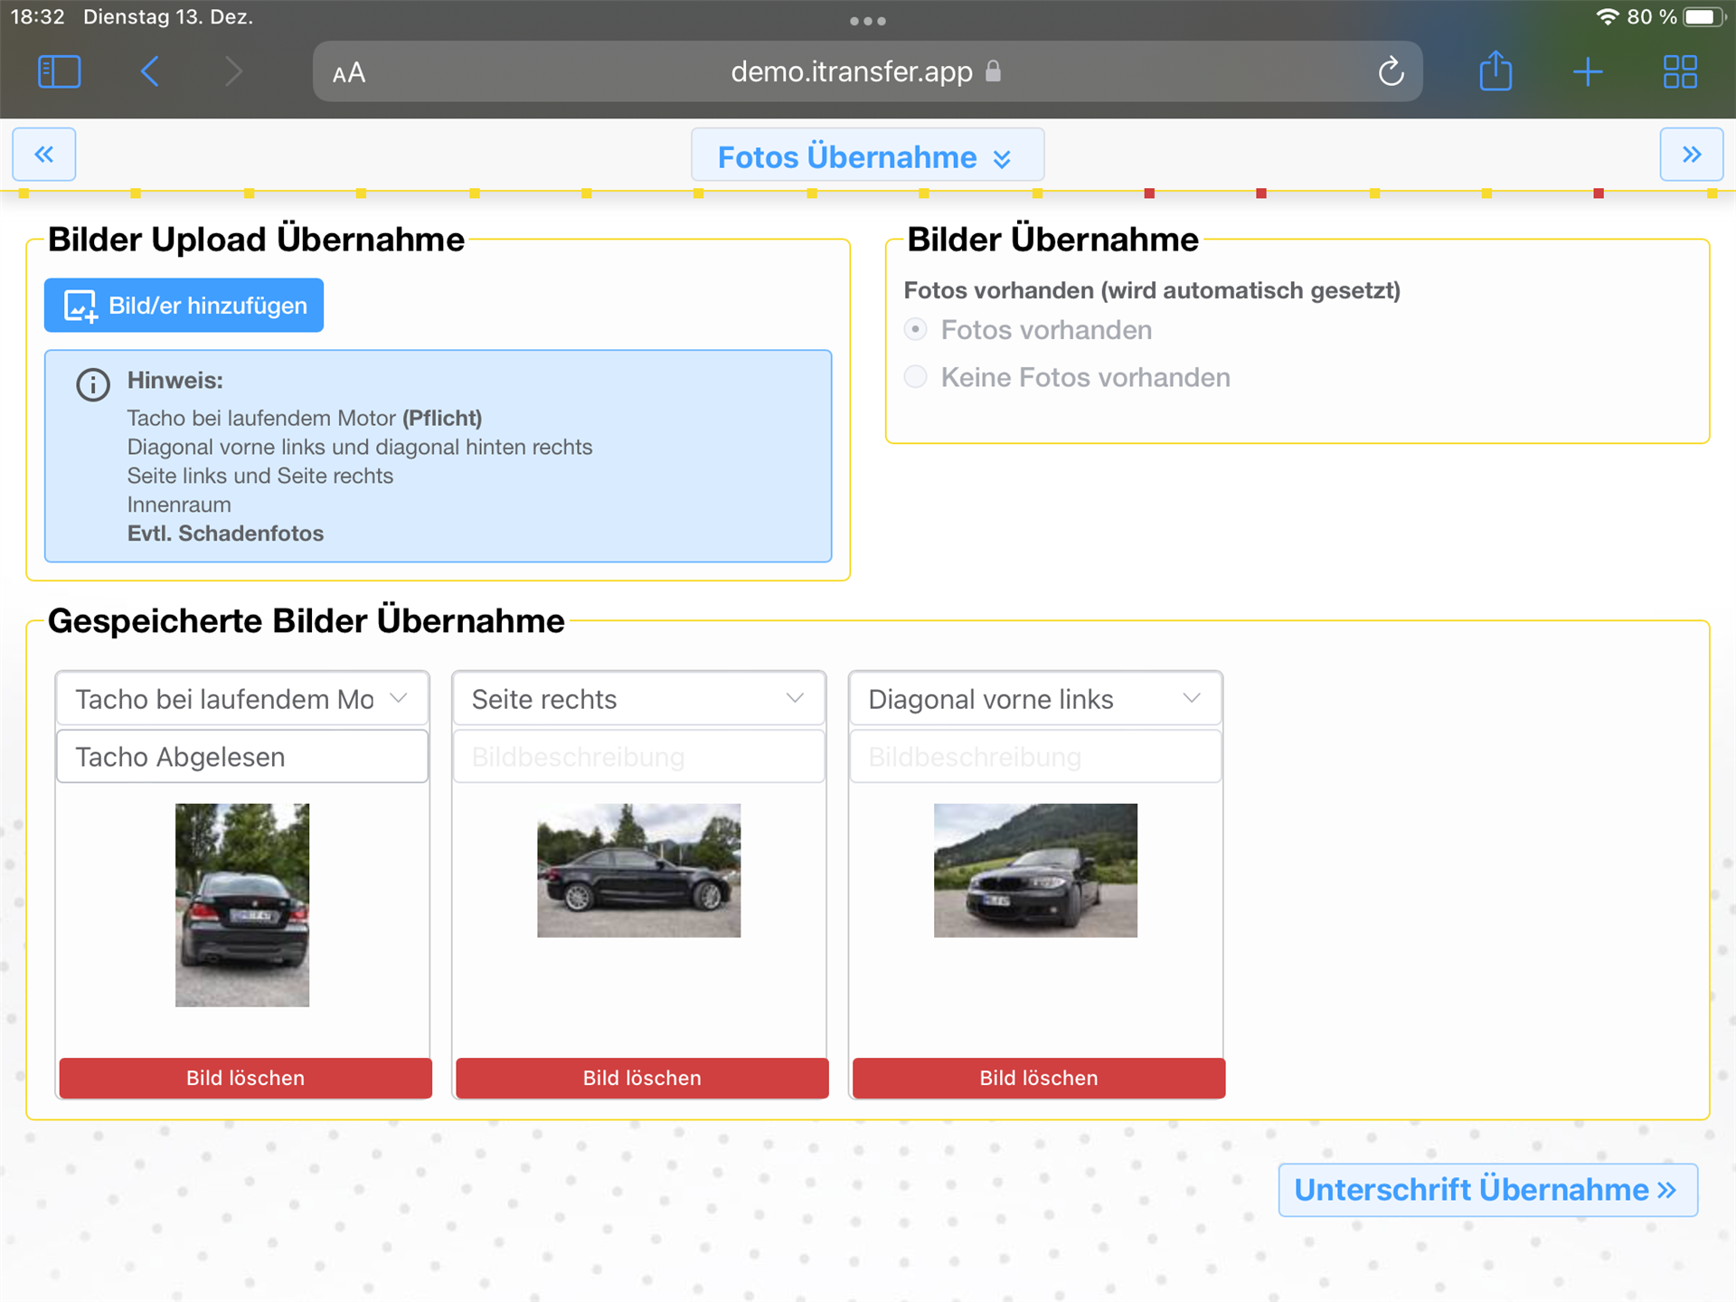
Task: Select the 'Fotos vorhanden' radio button
Action: [x=916, y=330]
